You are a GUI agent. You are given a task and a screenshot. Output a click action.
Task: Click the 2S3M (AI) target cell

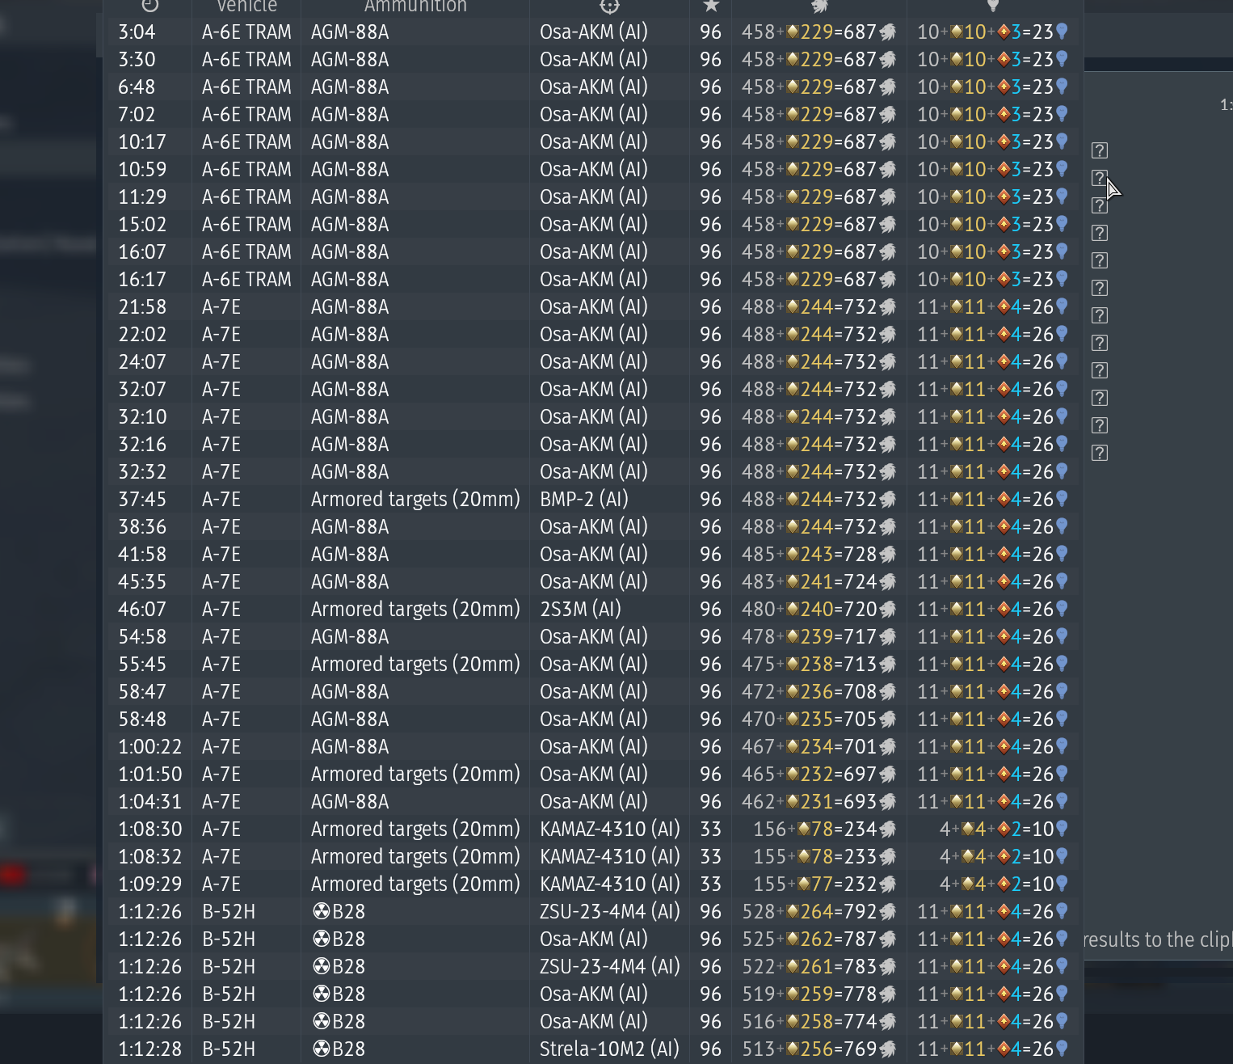click(x=580, y=610)
